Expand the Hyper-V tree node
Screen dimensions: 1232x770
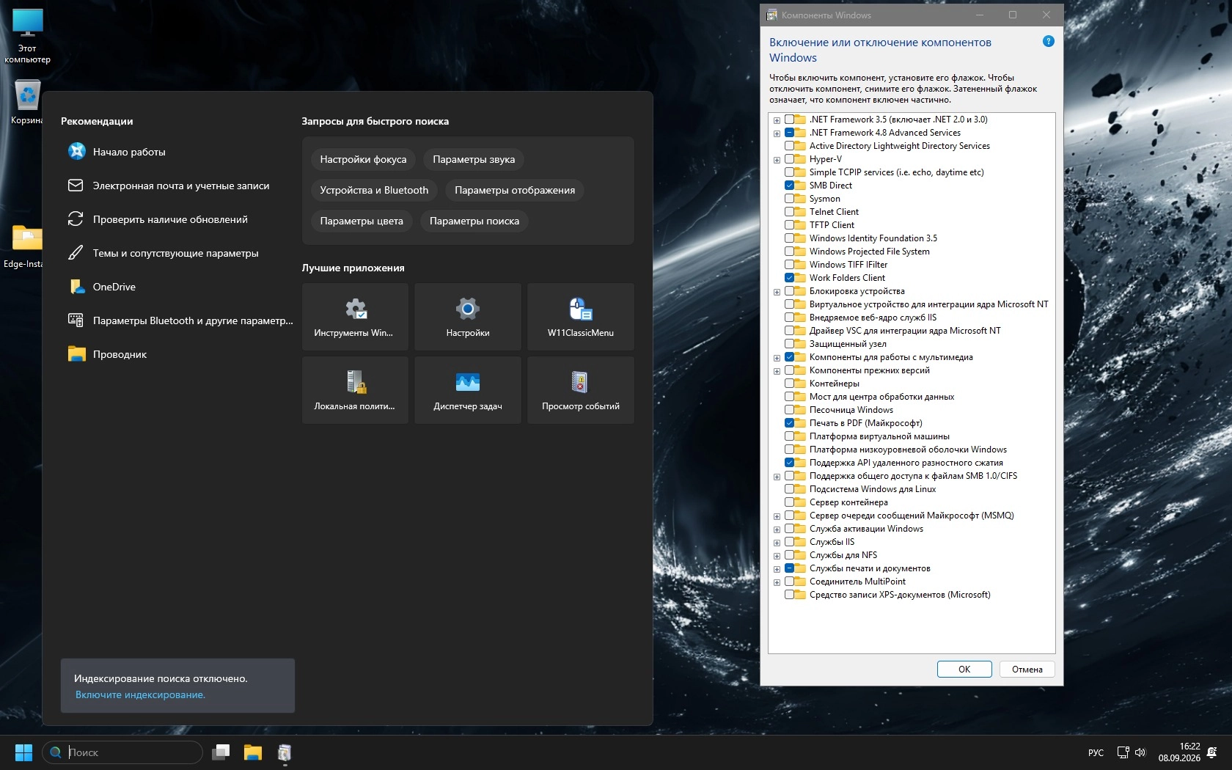777,159
